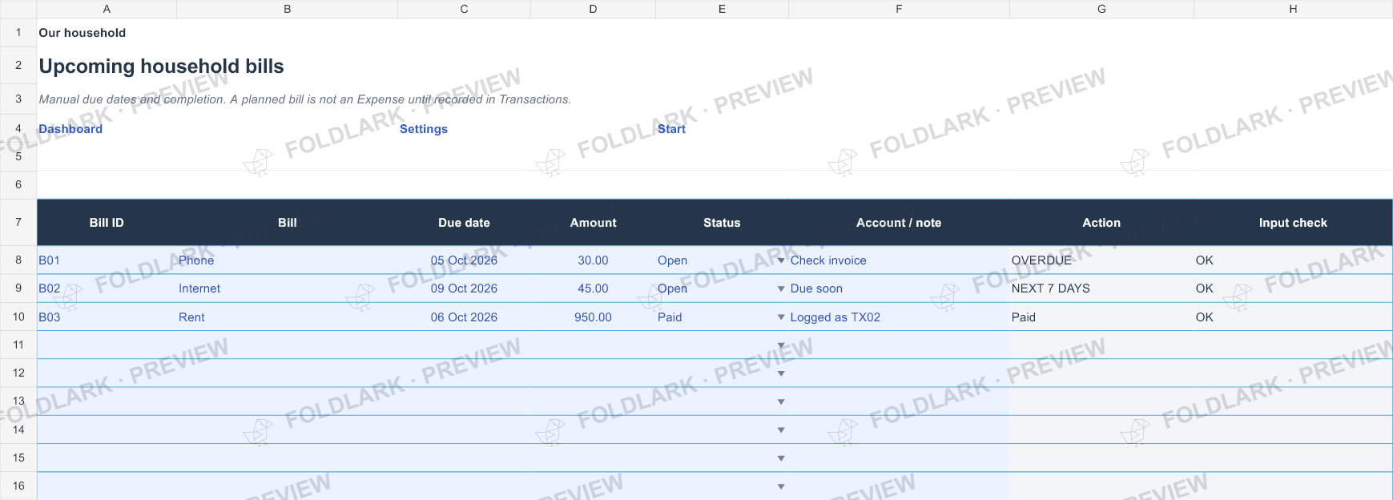Viewport: 1393px width, 500px height.
Task: Expand the Status dropdown arrow in row 11
Action: 781,345
